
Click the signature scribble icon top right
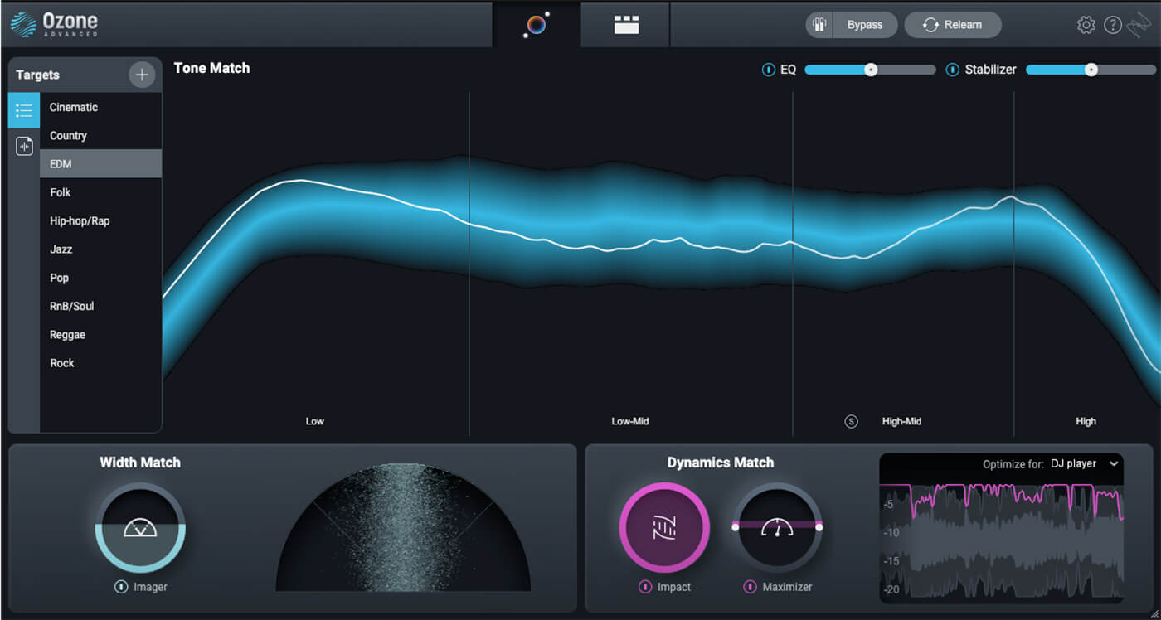[1140, 25]
